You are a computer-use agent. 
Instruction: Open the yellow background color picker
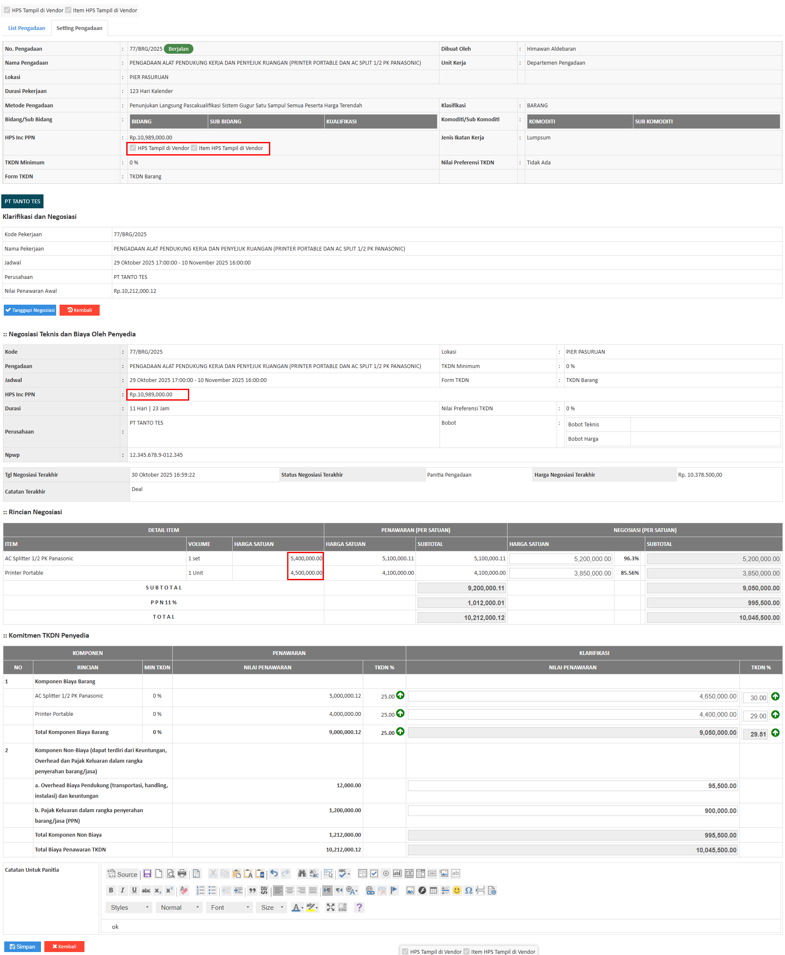point(312,907)
